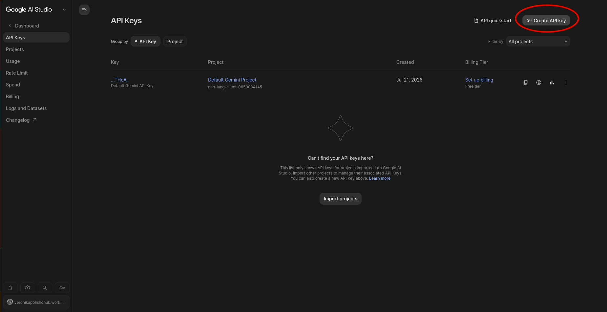Collapse the sidebar panel icon

coord(84,10)
